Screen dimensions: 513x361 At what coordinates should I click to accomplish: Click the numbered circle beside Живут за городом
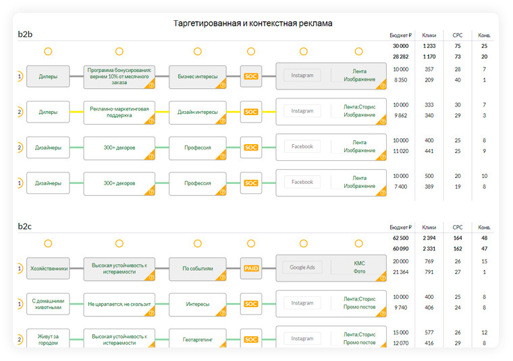20,339
